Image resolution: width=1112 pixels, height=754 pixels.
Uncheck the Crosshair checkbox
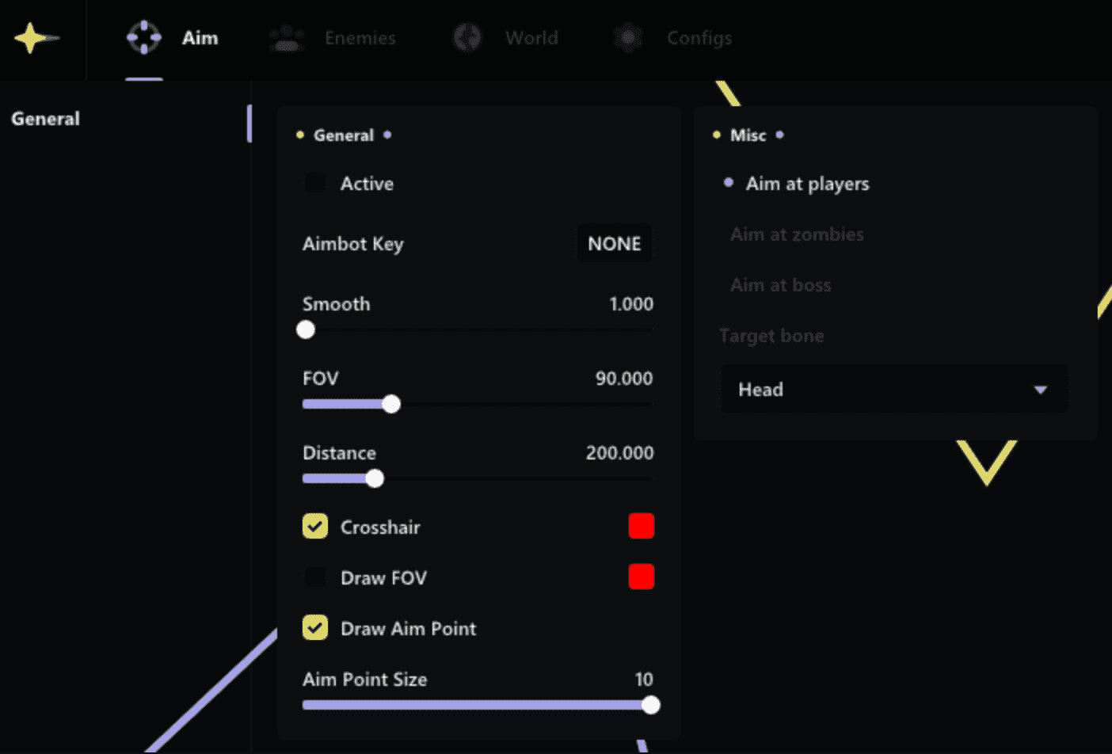click(315, 527)
